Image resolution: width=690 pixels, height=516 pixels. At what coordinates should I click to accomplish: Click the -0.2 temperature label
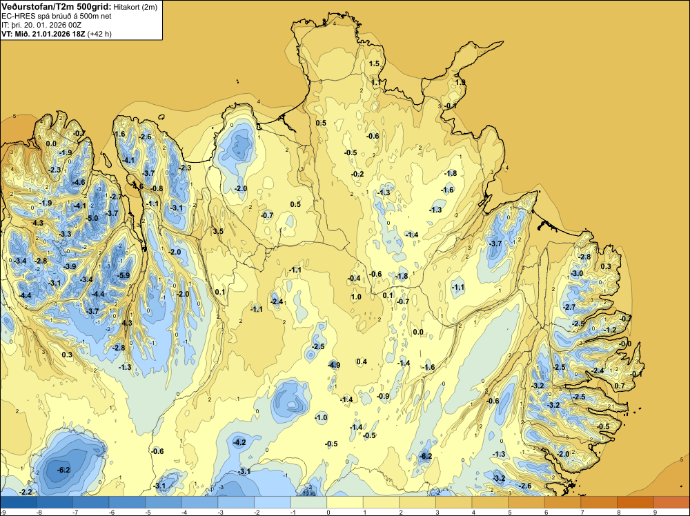coord(357,174)
